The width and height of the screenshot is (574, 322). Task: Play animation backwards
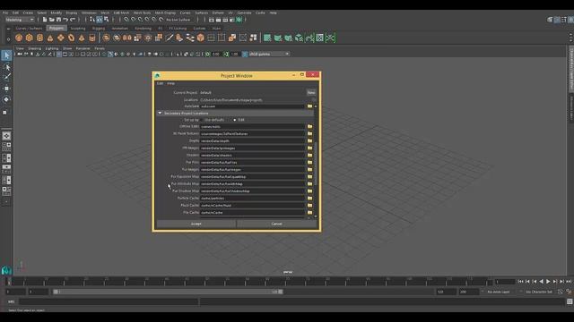pos(541,282)
